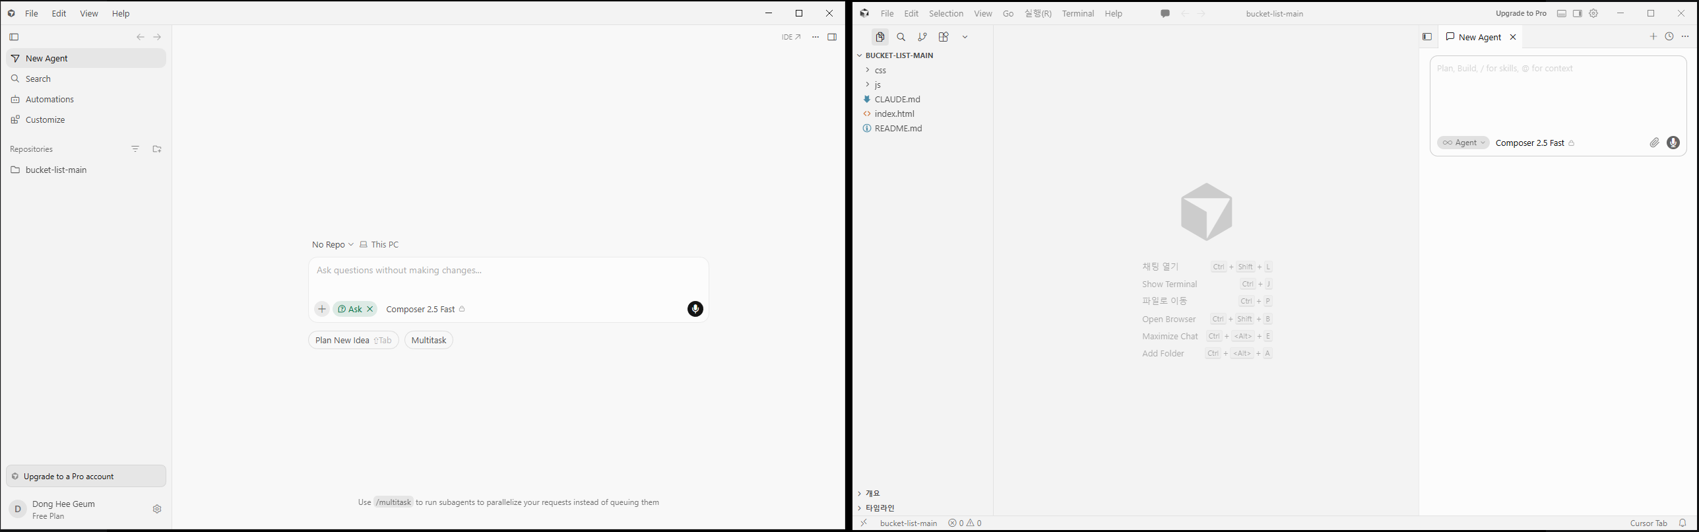Click the attach file paperclip icon
This screenshot has width=1699, height=532.
pyautogui.click(x=1654, y=143)
